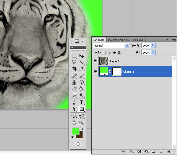Select the Eraser tool

(74, 89)
